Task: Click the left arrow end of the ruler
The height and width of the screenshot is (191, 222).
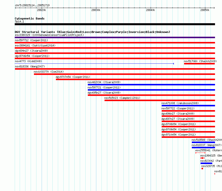Action: point(15,8)
